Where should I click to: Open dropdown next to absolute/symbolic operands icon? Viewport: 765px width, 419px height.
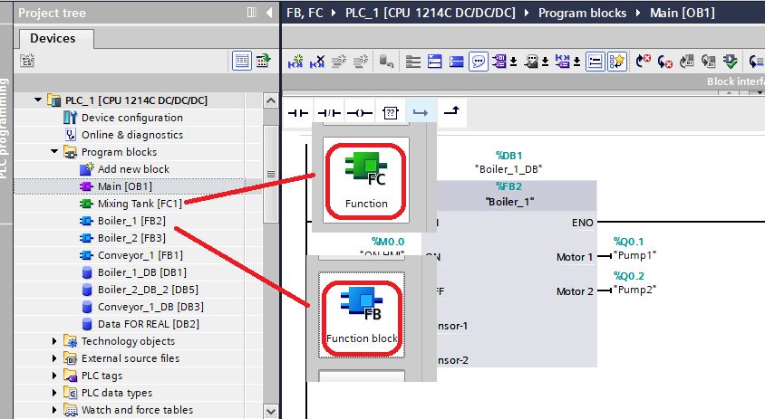coord(513,62)
